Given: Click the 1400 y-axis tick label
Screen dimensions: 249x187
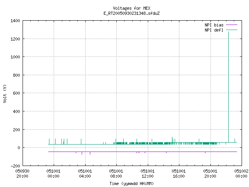Looking at the screenshot, I should 15,21.
